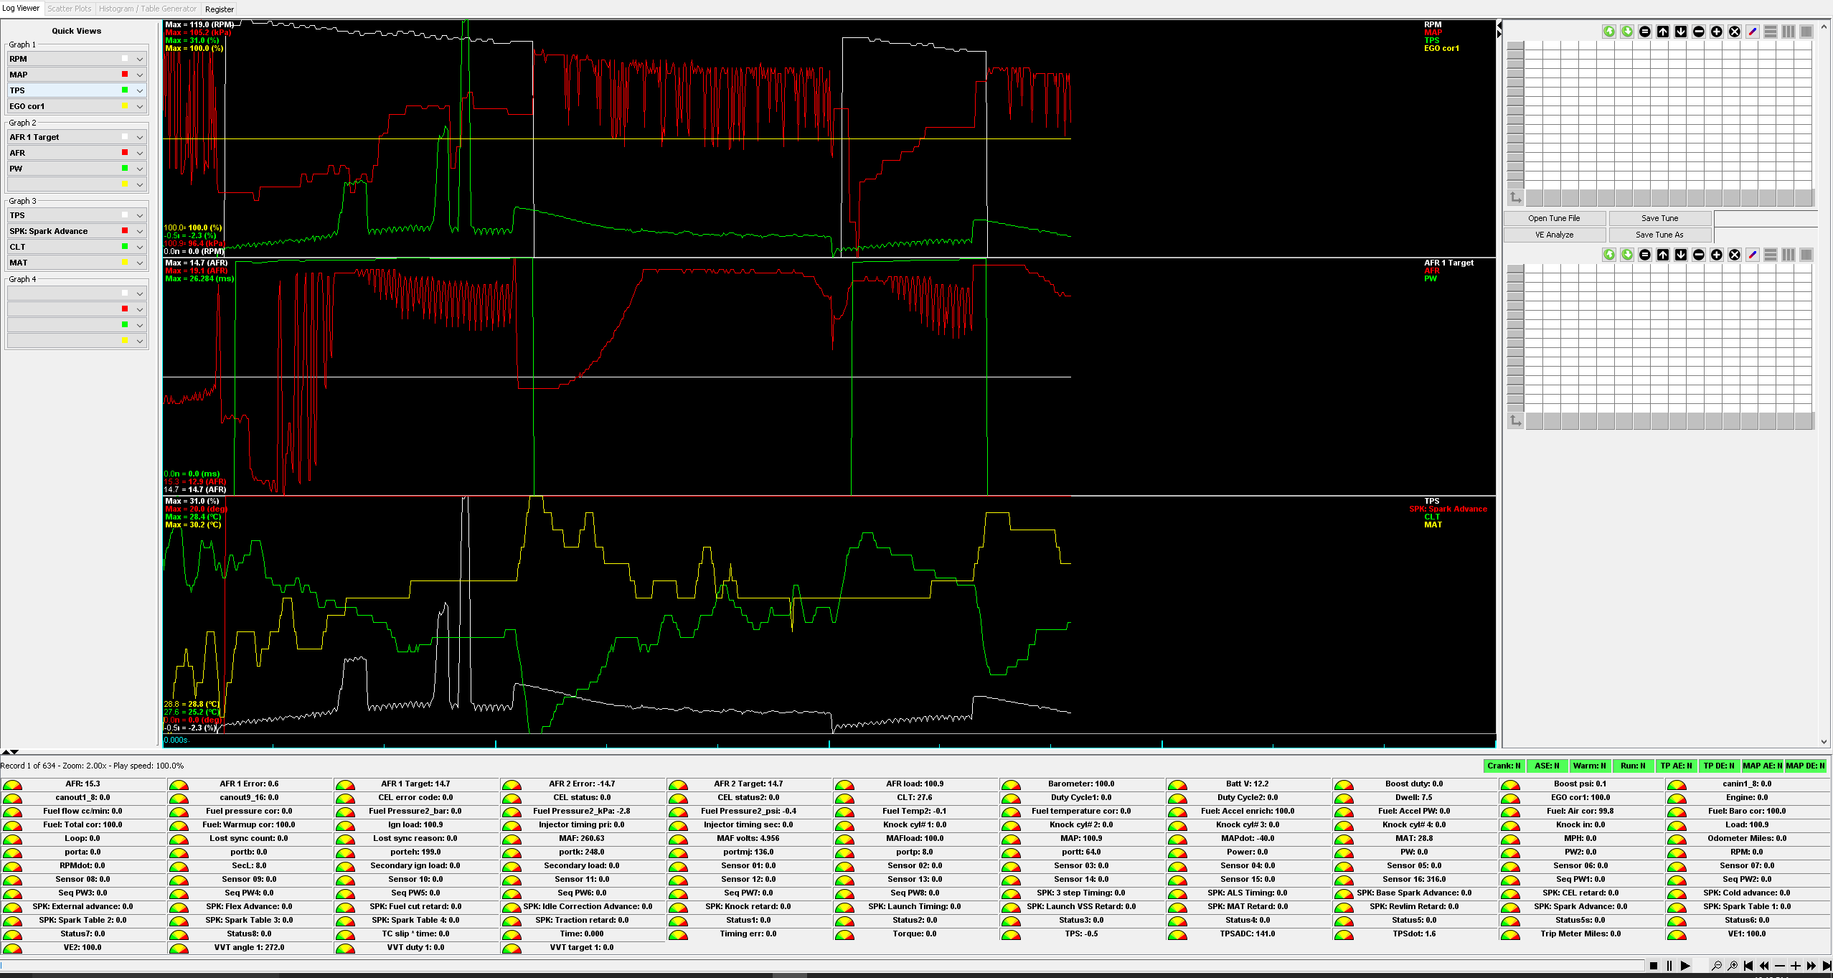Switch to the Scatter Plots tab
Image resolution: width=1833 pixels, height=978 pixels.
70,9
